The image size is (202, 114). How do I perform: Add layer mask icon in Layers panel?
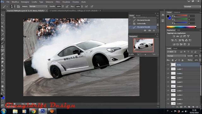(x=181, y=107)
